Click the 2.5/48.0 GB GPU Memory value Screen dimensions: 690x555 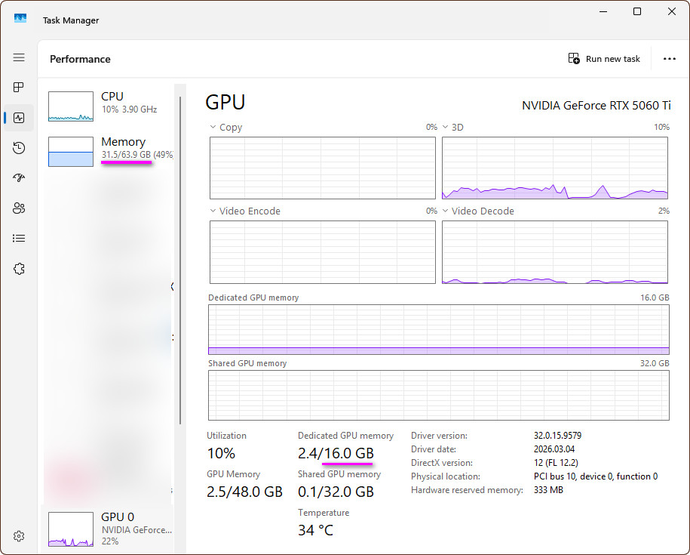point(244,492)
